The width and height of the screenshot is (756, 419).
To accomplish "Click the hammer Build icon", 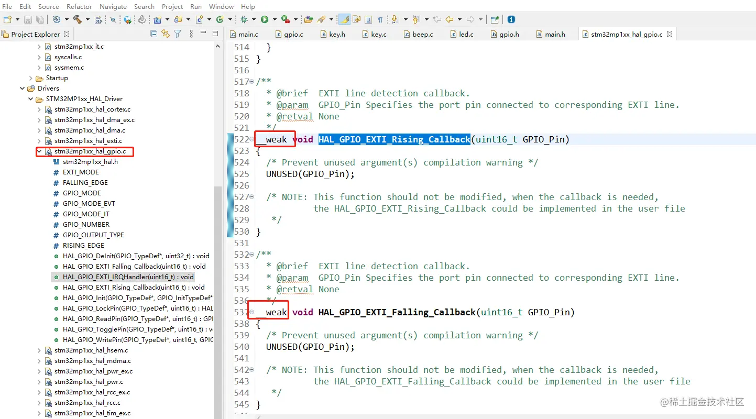I will click(78, 19).
